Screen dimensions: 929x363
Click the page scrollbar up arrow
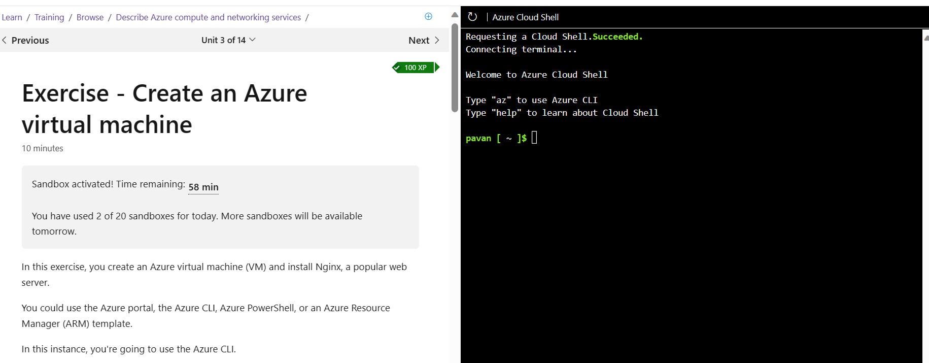(455, 15)
